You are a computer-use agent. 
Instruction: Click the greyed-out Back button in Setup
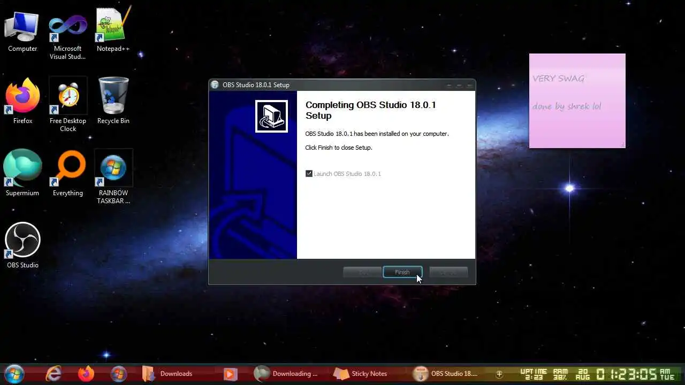[362, 272]
